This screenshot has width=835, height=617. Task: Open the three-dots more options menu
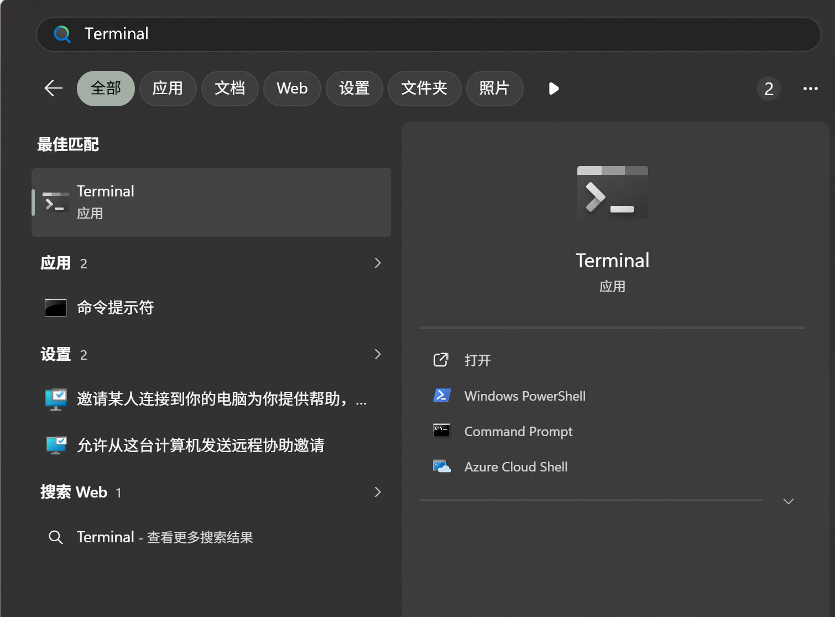[x=811, y=89]
